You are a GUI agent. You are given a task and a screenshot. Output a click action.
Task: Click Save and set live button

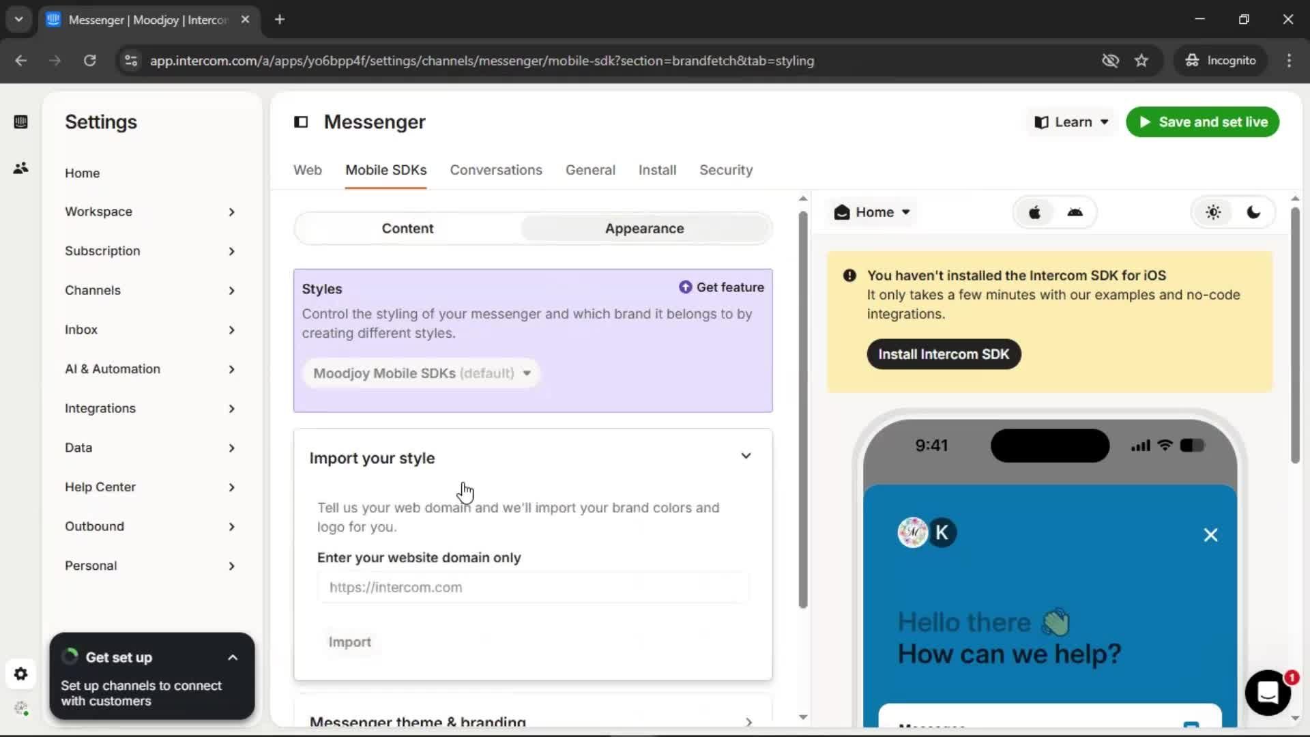click(1202, 122)
